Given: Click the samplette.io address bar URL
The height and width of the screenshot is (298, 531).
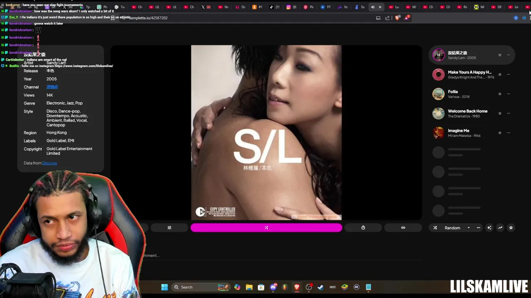Looking at the screenshot, I should pyautogui.click(x=148, y=18).
